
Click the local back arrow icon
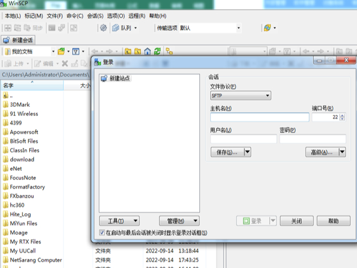tap(95, 51)
